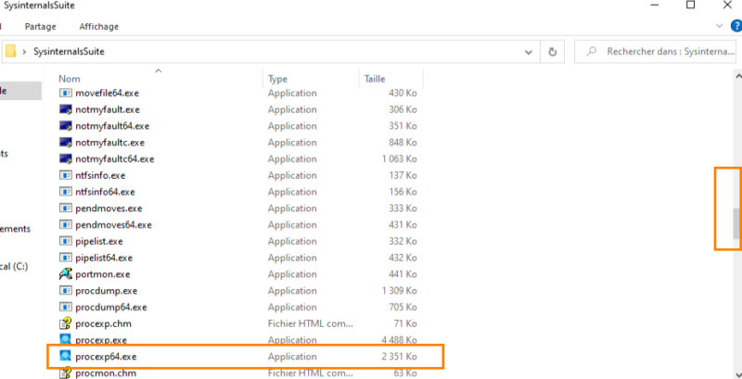Collapse the ribbon using the chevron
Viewport: 742px width, 379px height.
point(719,27)
